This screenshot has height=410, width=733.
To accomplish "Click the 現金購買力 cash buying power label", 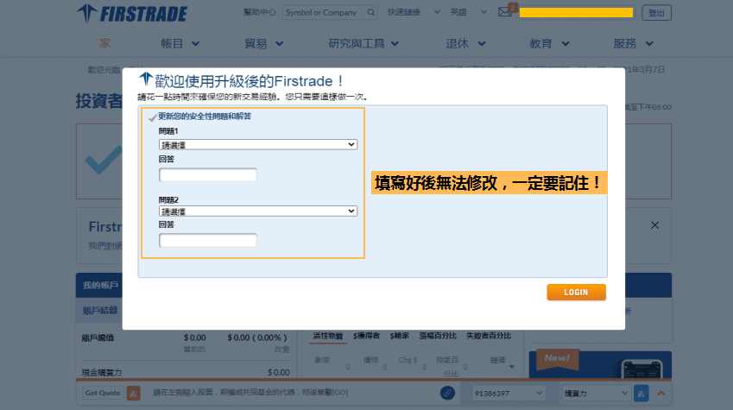I will tap(101, 373).
